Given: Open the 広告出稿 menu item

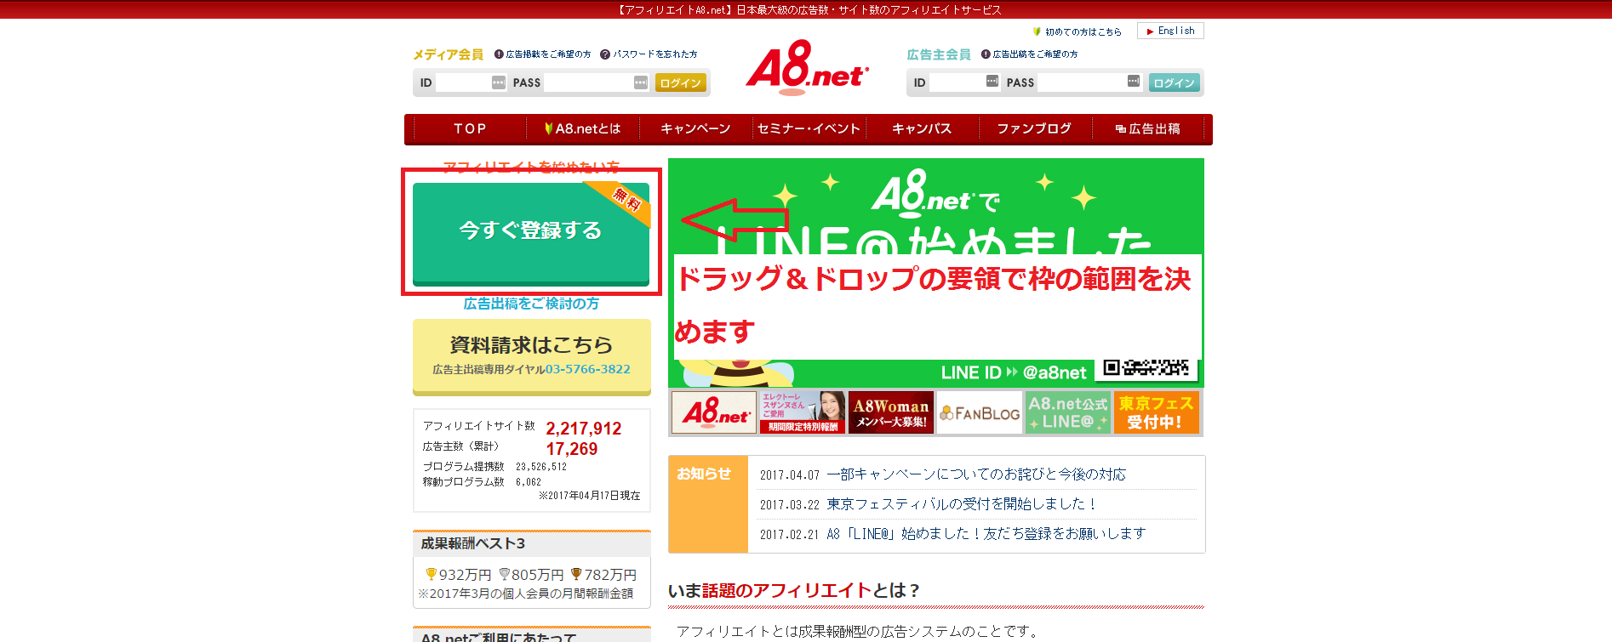Looking at the screenshot, I should [x=1147, y=128].
